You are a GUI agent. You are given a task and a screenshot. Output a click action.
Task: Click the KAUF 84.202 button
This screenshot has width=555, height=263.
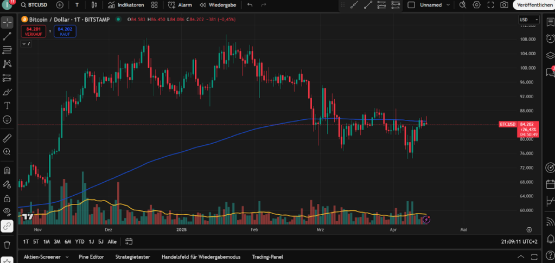(65, 31)
